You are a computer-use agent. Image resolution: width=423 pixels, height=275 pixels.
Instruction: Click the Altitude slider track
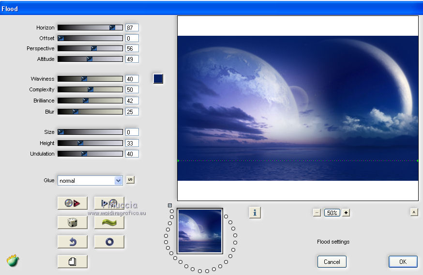pos(90,59)
